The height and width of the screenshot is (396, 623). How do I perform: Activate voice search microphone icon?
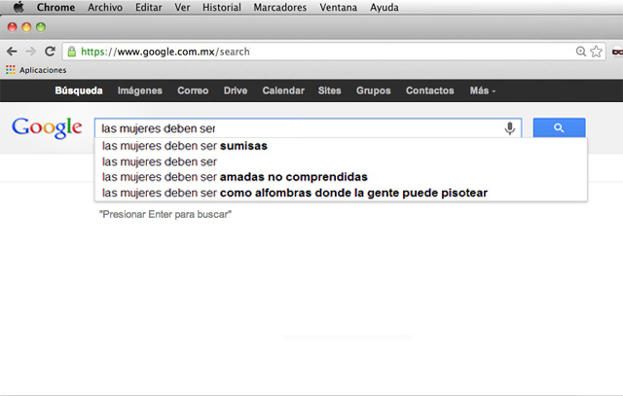tap(509, 128)
